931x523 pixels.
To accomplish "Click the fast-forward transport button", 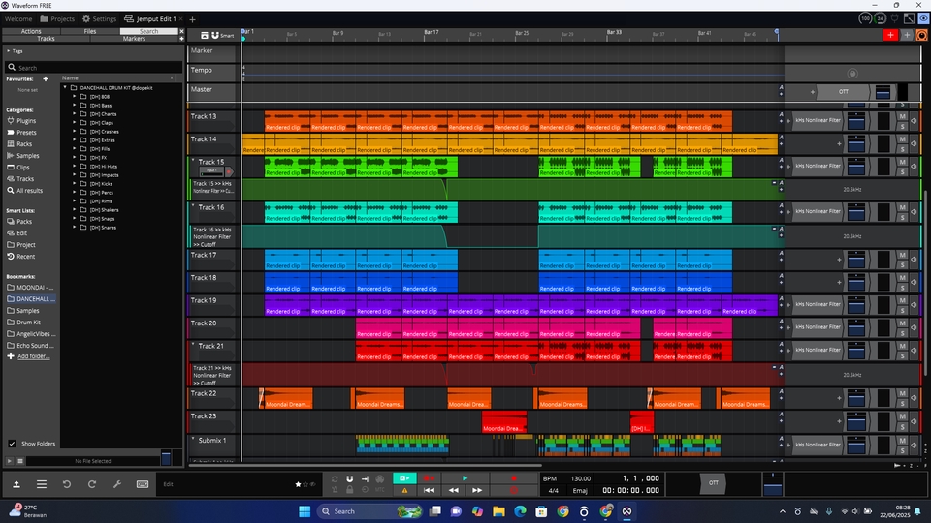I will [477, 490].
